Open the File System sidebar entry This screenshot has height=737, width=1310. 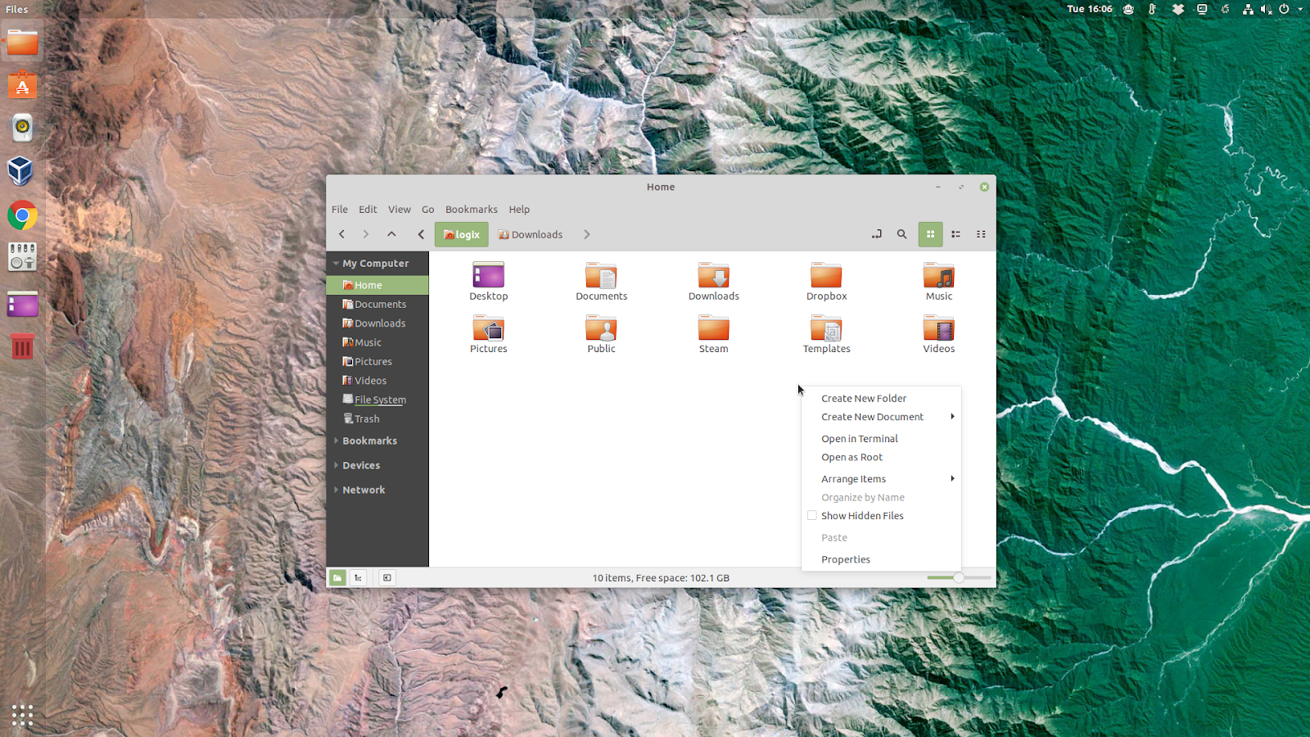pyautogui.click(x=380, y=399)
